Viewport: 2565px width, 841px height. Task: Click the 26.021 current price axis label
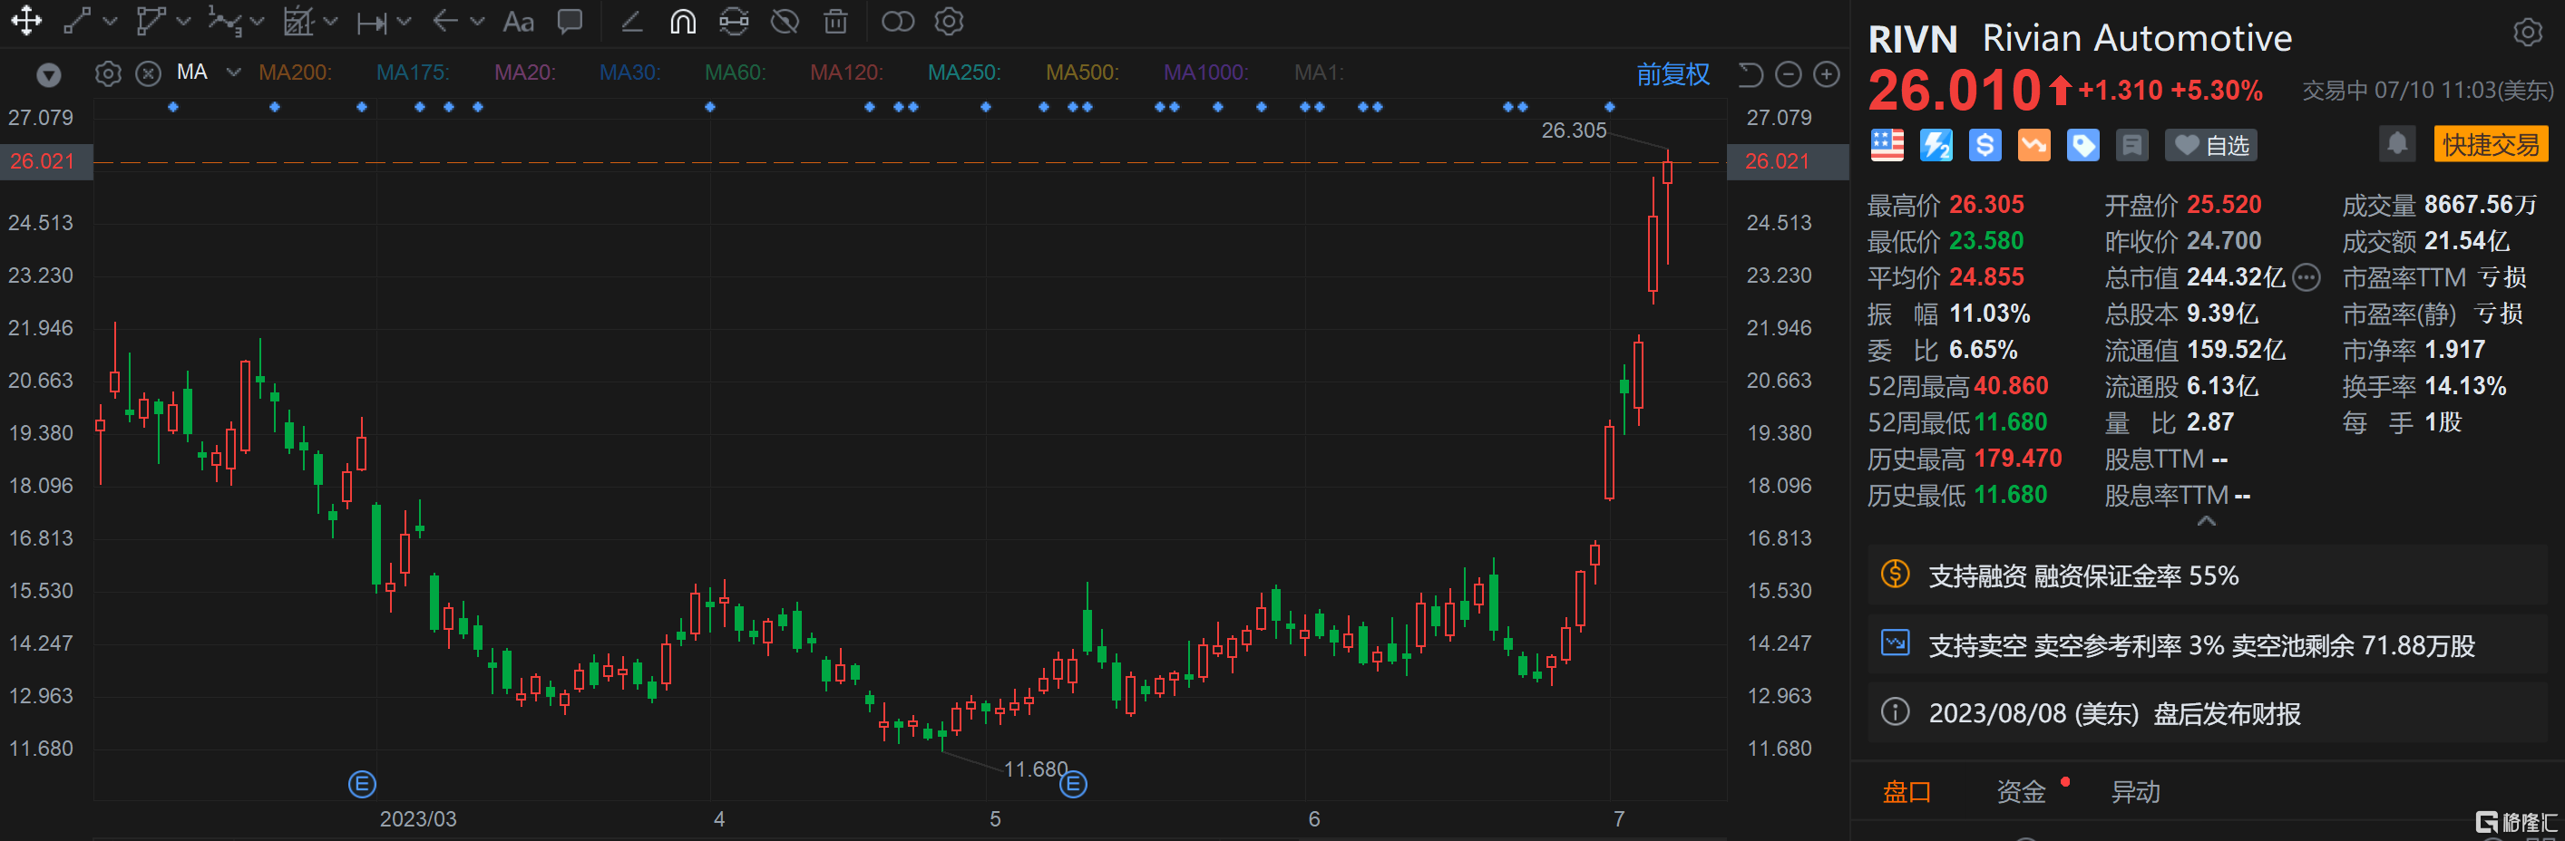tap(1787, 161)
